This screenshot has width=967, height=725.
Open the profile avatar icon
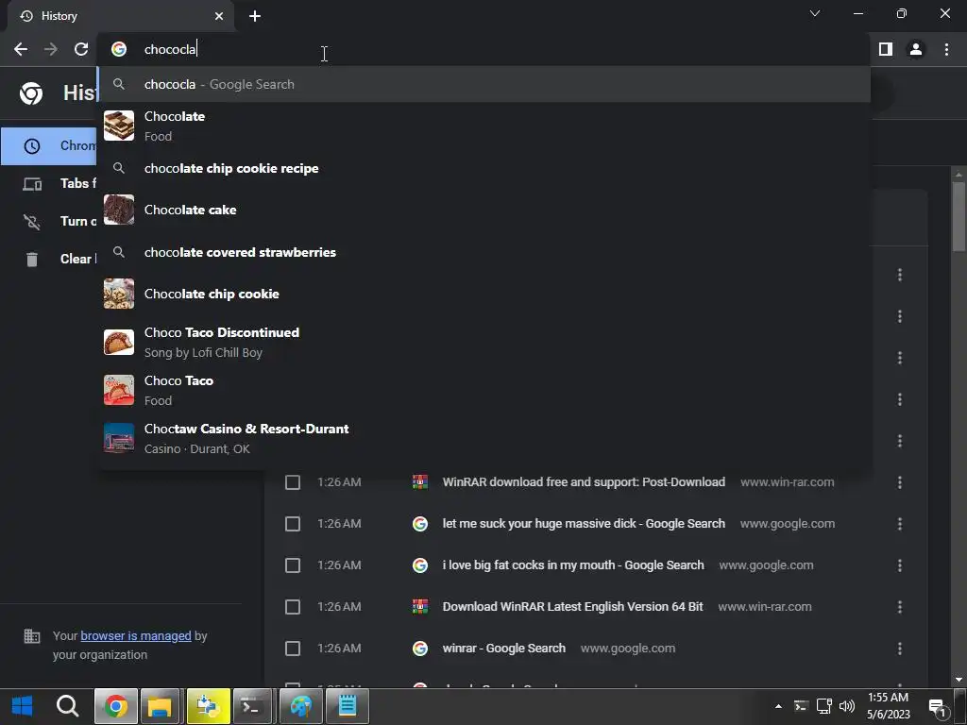[x=916, y=49]
